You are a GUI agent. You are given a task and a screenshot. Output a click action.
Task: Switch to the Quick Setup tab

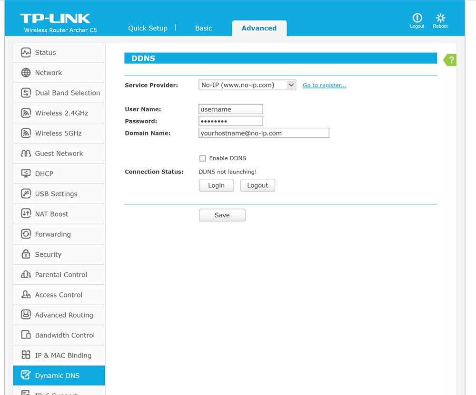(148, 28)
